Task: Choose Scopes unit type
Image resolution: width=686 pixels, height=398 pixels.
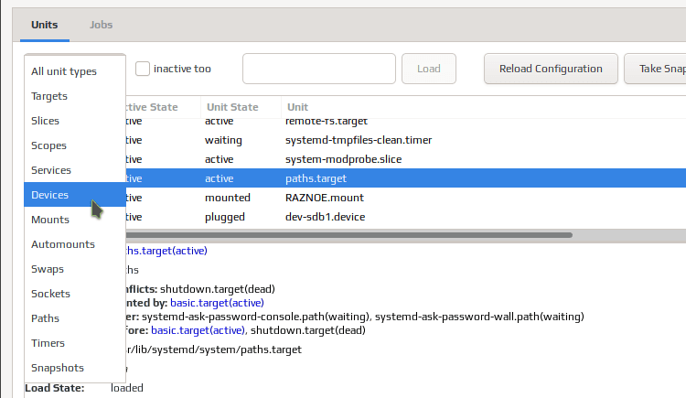Action: pos(75,145)
